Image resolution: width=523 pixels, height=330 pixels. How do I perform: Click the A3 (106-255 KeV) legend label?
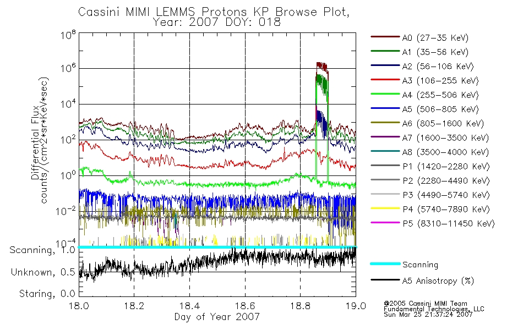click(440, 81)
